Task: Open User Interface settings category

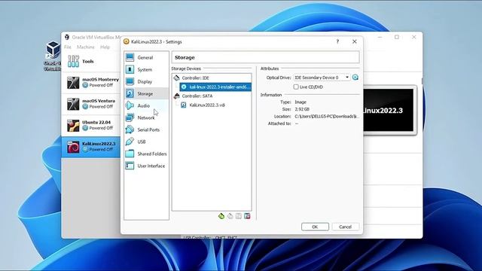Action: click(146, 166)
